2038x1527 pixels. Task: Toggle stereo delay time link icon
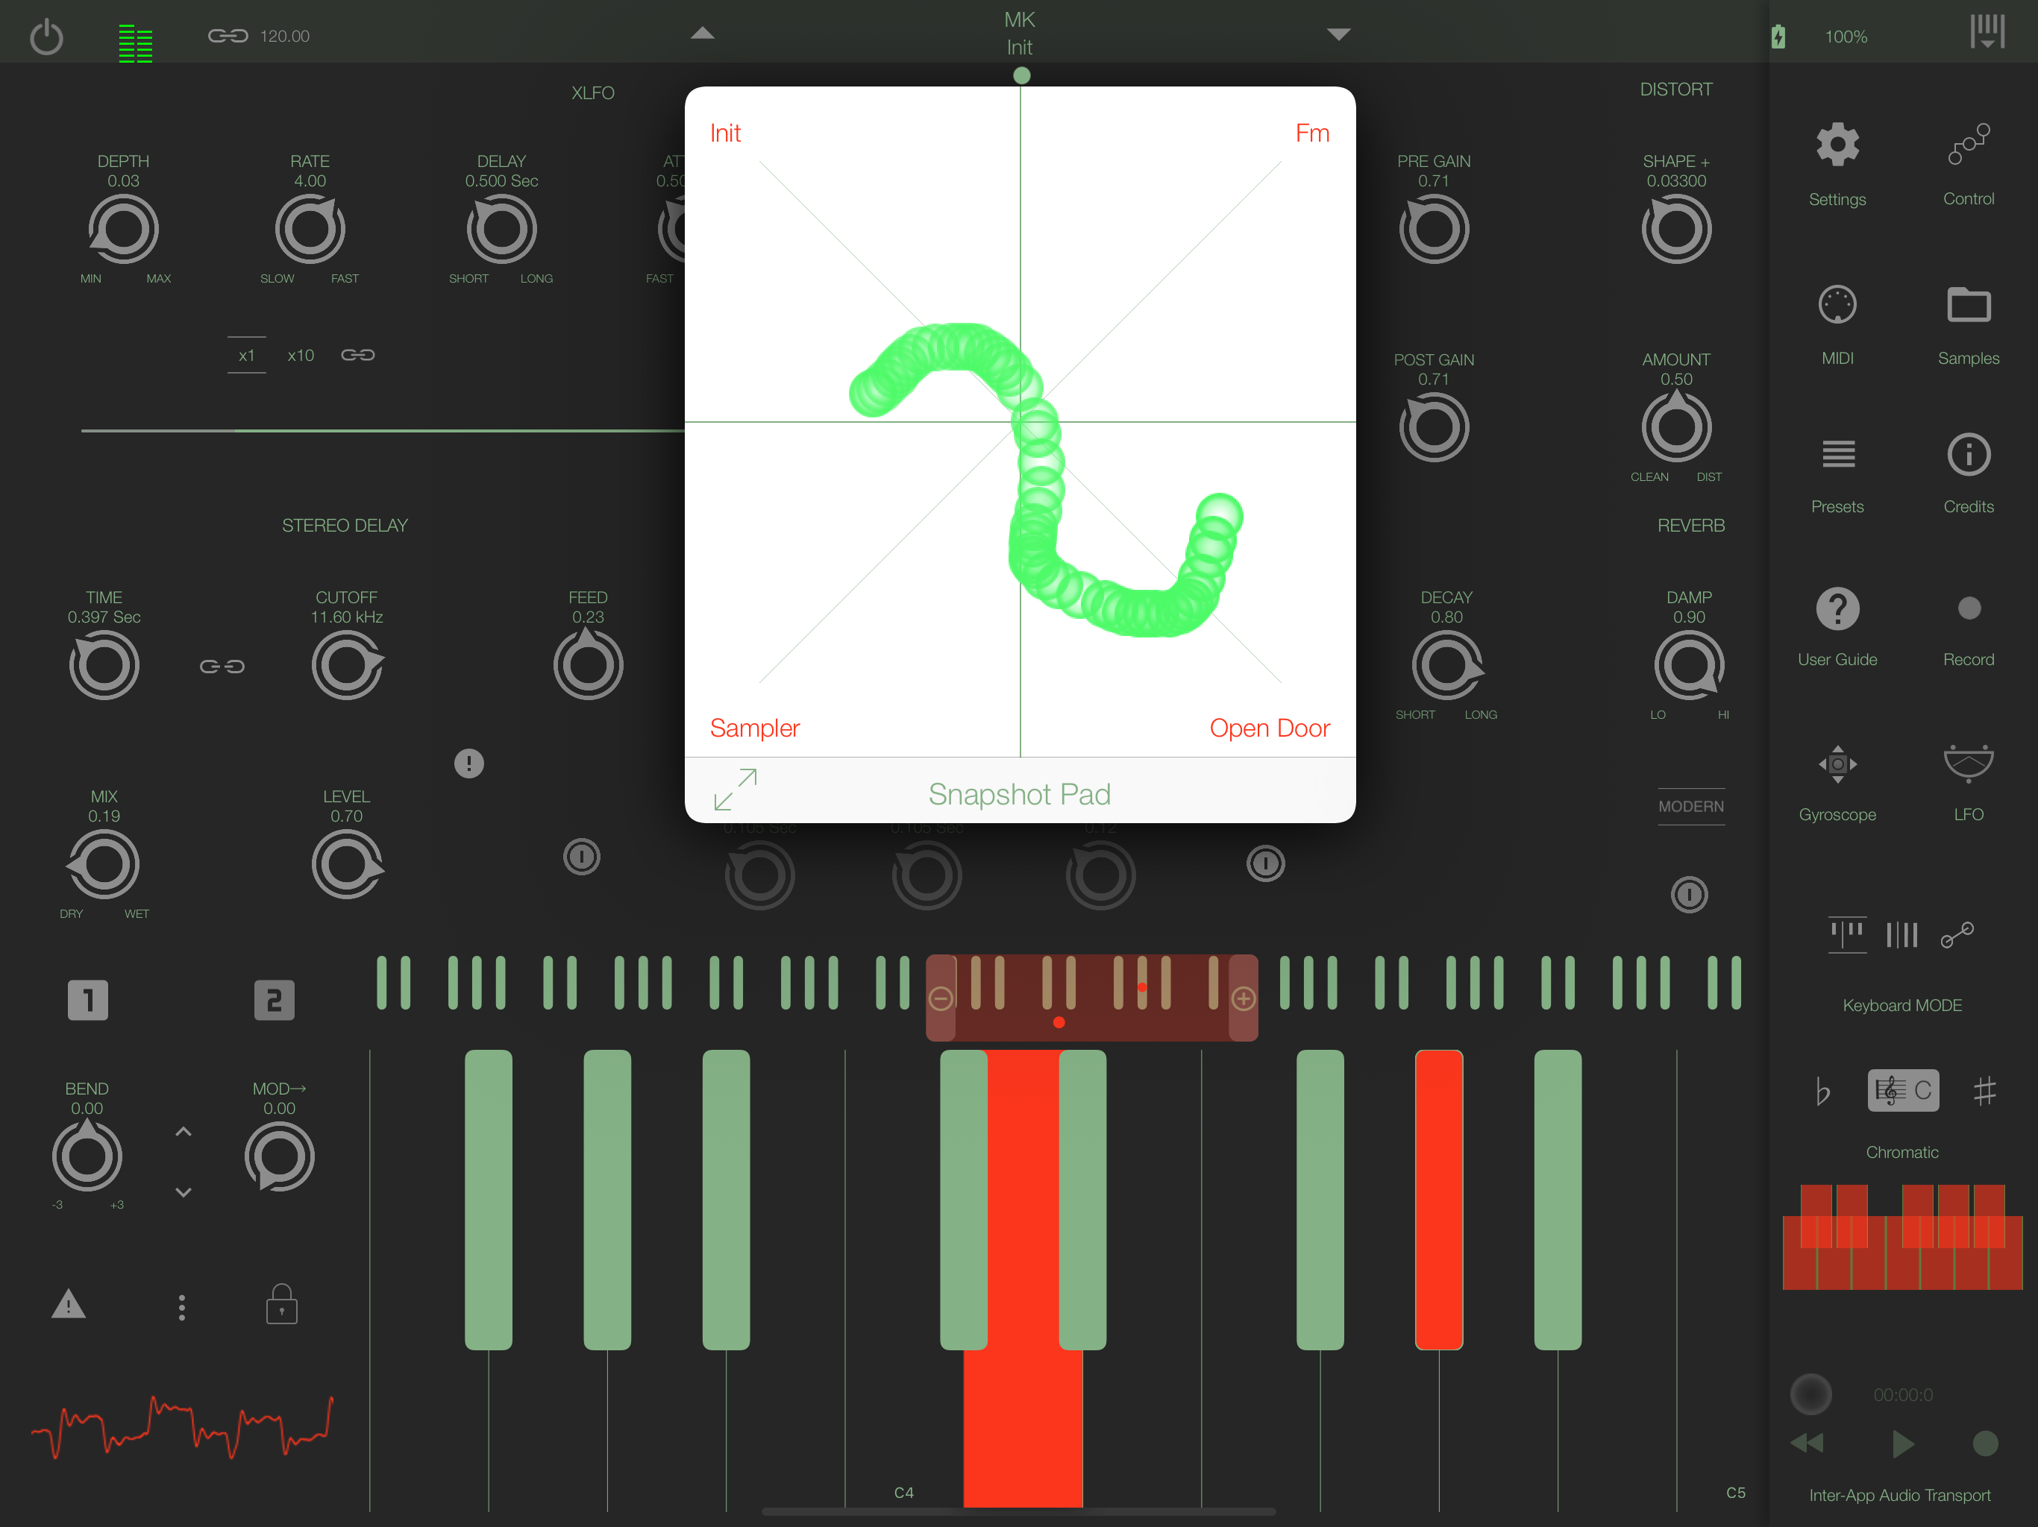pos(222,666)
